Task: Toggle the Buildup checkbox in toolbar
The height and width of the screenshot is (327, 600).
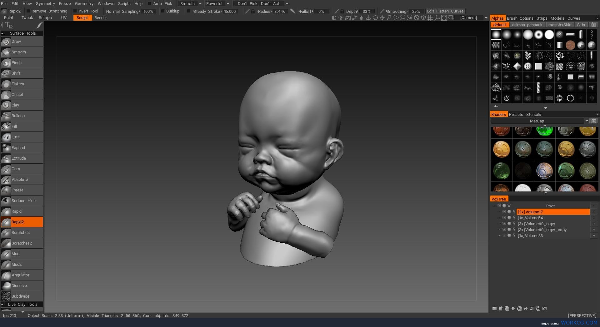Action: [162, 11]
